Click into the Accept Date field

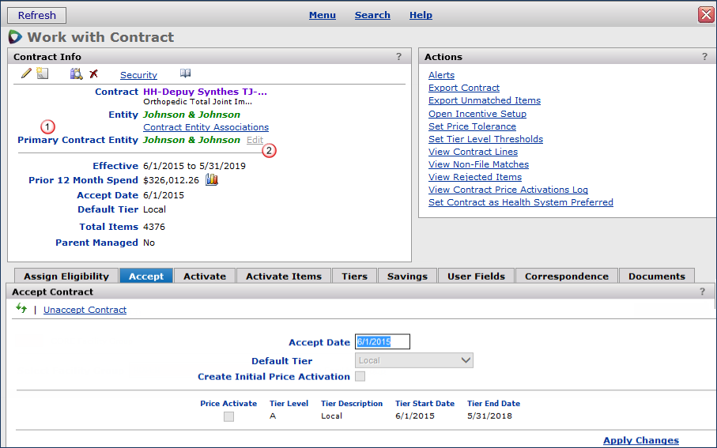coord(383,342)
